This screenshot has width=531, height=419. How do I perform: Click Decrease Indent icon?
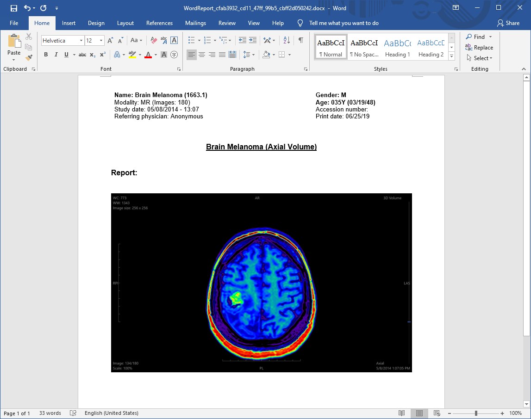(x=243, y=40)
